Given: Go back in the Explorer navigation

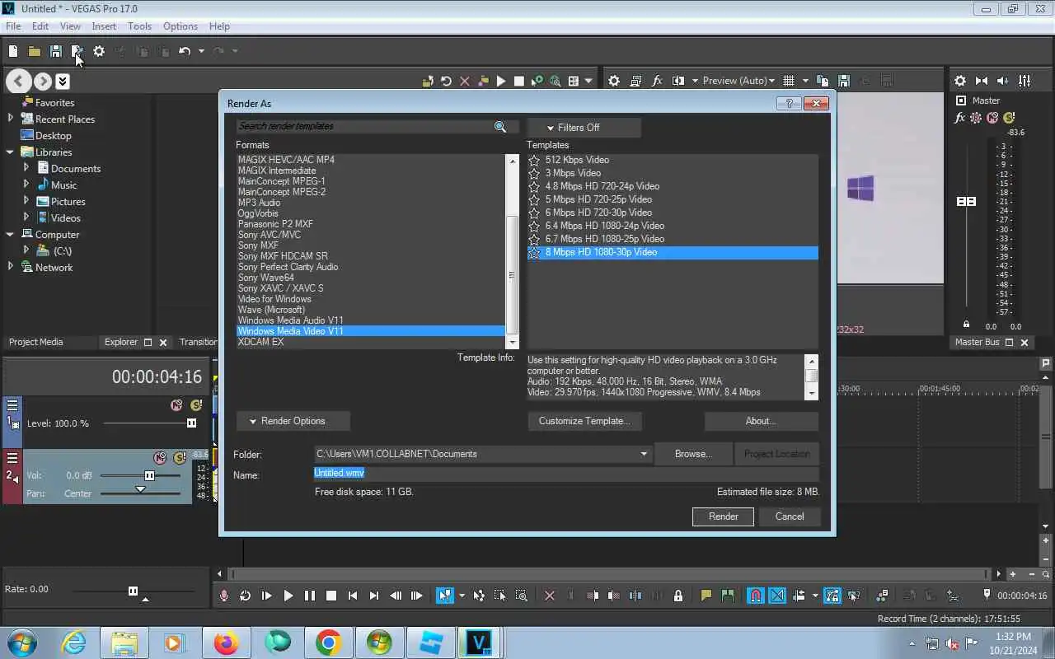Looking at the screenshot, I should click(x=18, y=81).
